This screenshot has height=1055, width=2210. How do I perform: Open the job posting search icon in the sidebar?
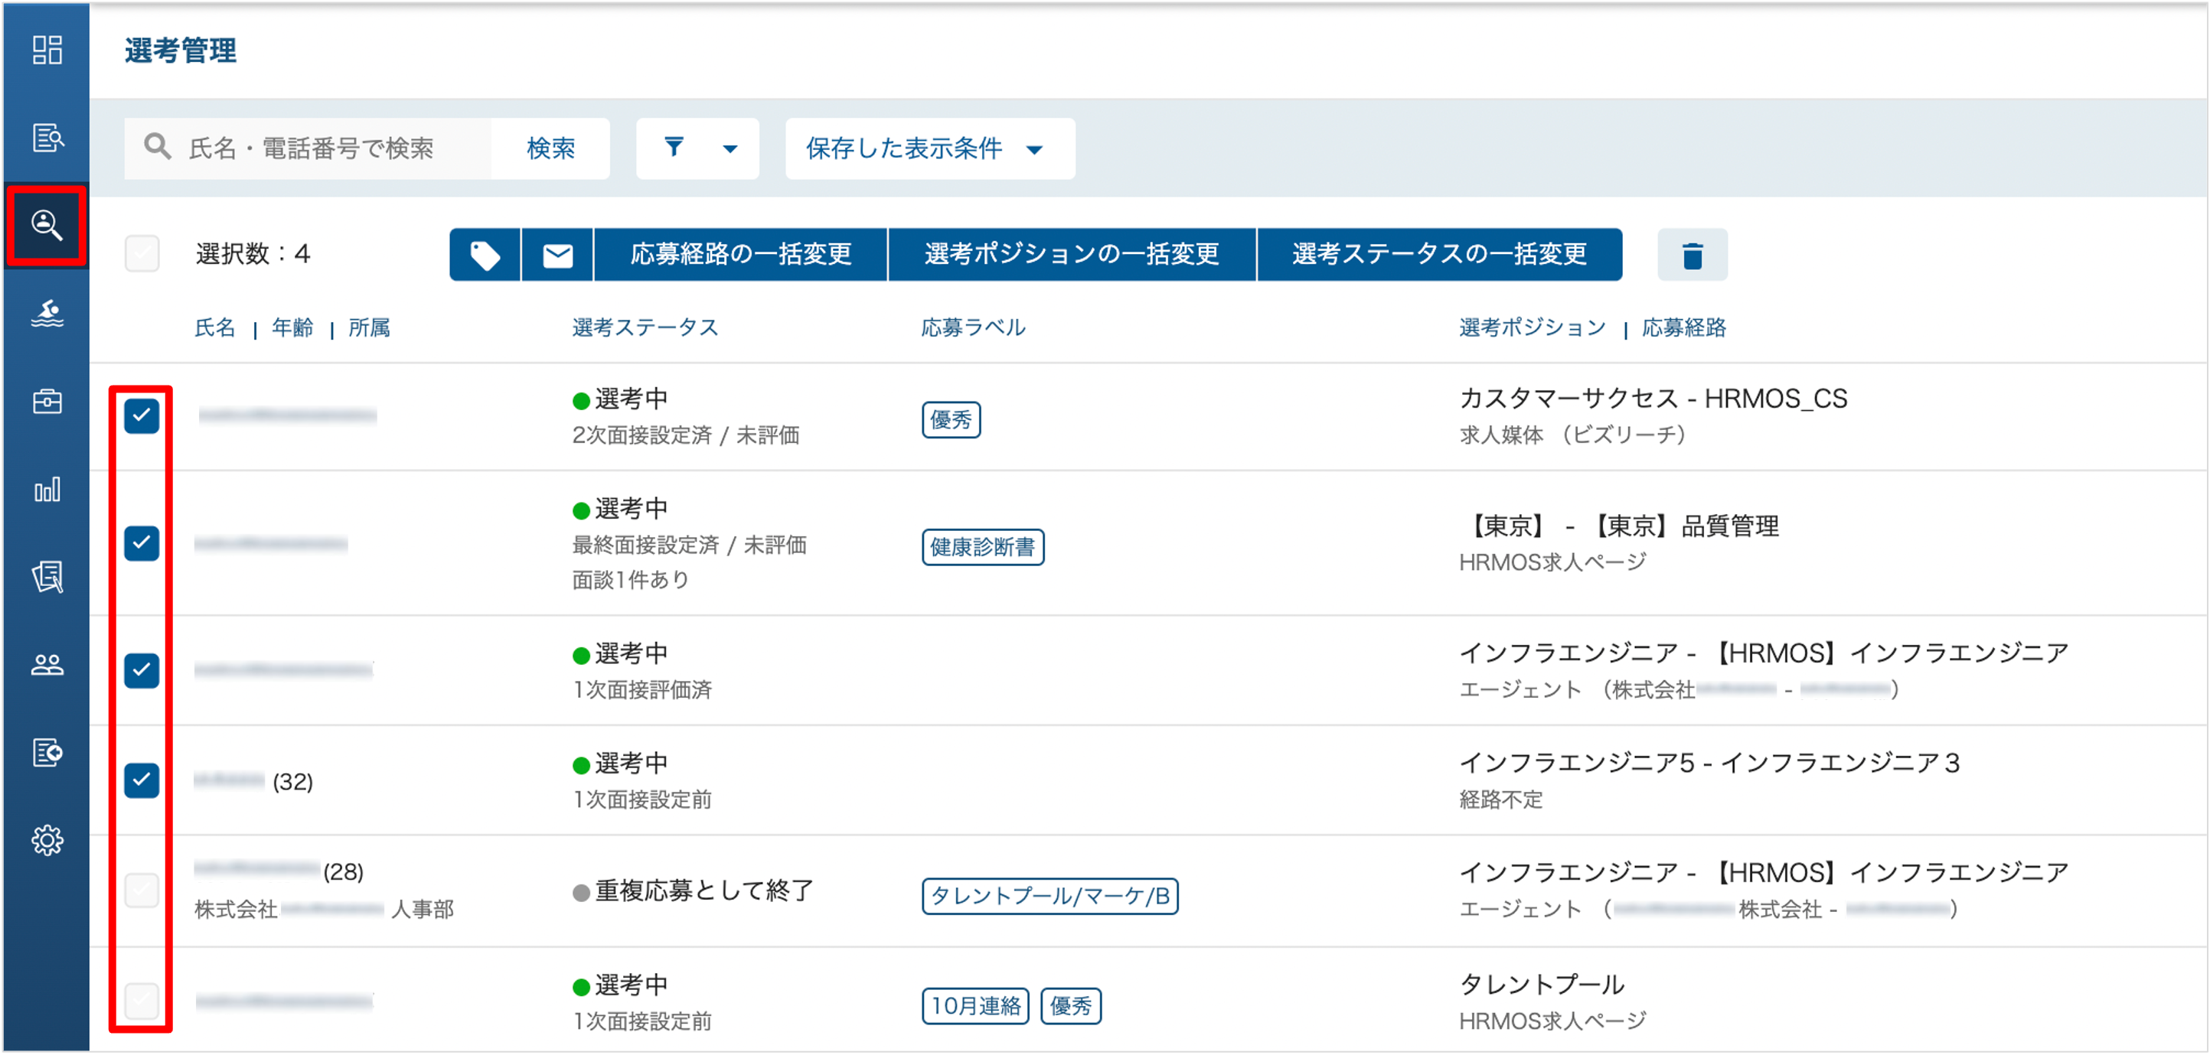(x=47, y=137)
